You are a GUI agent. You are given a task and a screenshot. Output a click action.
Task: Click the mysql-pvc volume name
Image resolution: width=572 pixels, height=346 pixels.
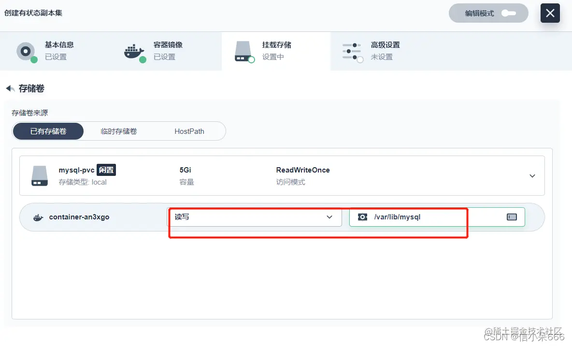pyautogui.click(x=77, y=170)
